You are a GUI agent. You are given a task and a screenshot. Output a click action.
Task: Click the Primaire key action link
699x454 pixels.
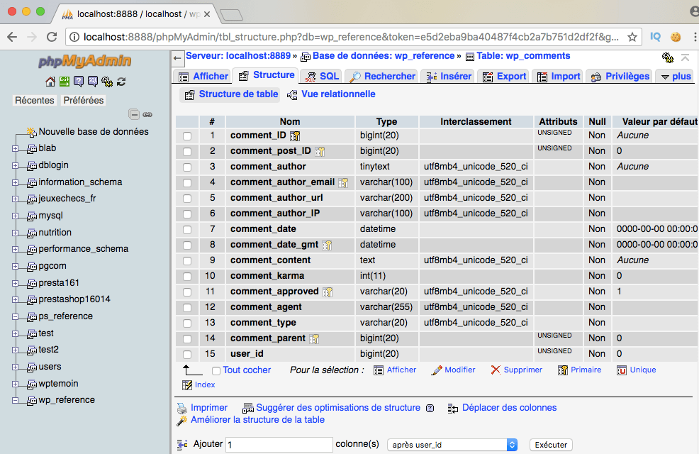tap(579, 370)
